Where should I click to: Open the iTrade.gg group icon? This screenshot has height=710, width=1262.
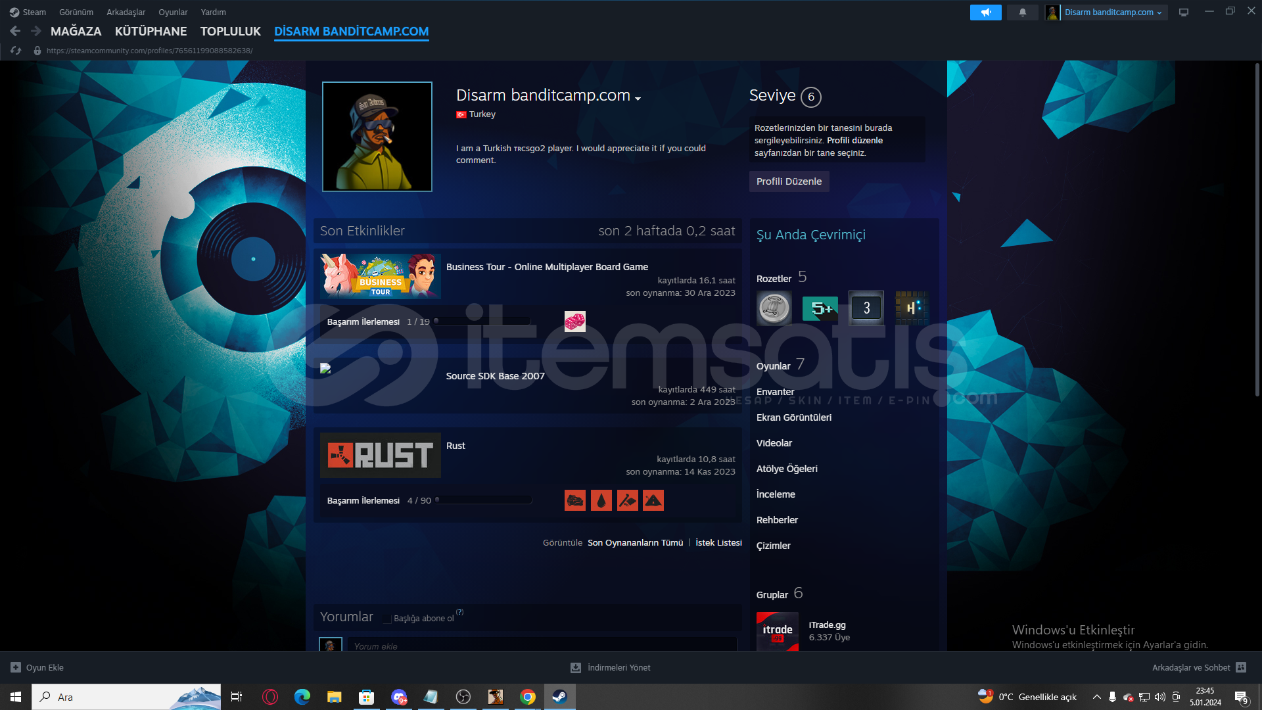(x=778, y=632)
